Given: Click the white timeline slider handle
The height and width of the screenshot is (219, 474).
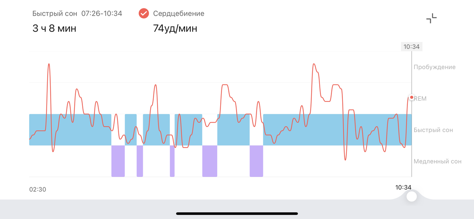Looking at the screenshot, I should (x=412, y=196).
